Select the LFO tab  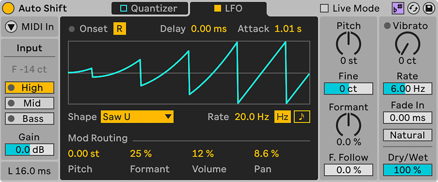point(228,8)
